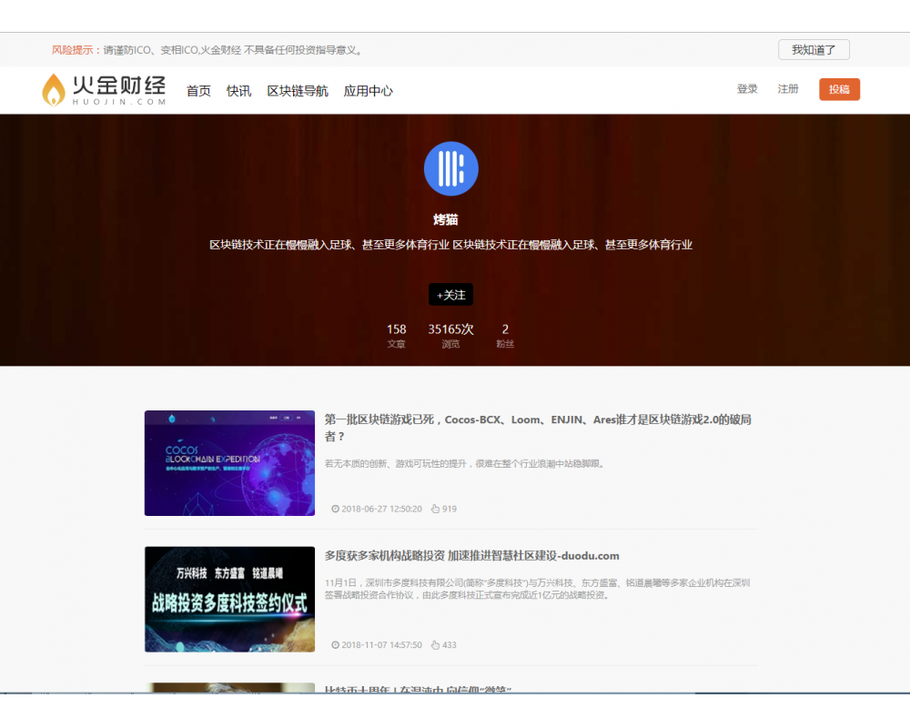Image resolution: width=910 pixels, height=728 pixels.
Task: Click the clock icon beside 2018-11-07 14:57:50
Action: pos(335,645)
